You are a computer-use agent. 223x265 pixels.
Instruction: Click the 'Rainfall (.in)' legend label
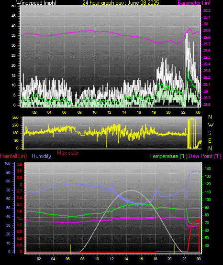(x=13, y=156)
